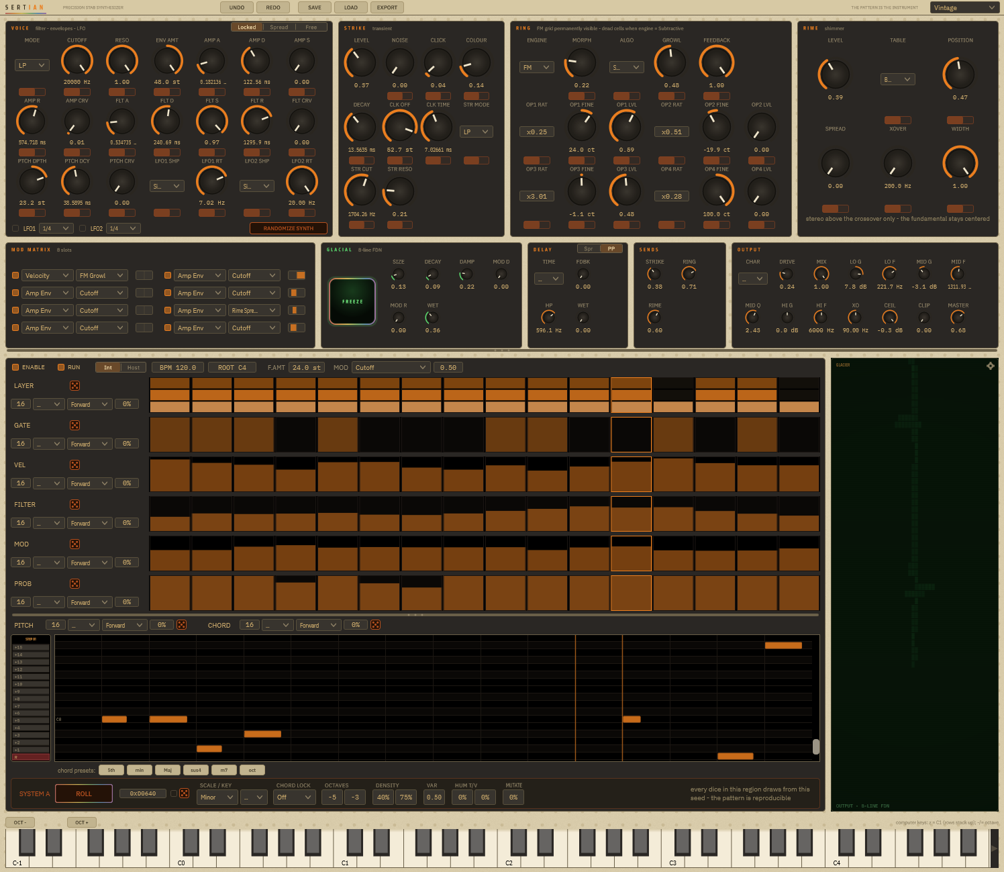Toggle the RUN checkbox
Viewport: 1004px width, 872px height.
(x=61, y=367)
